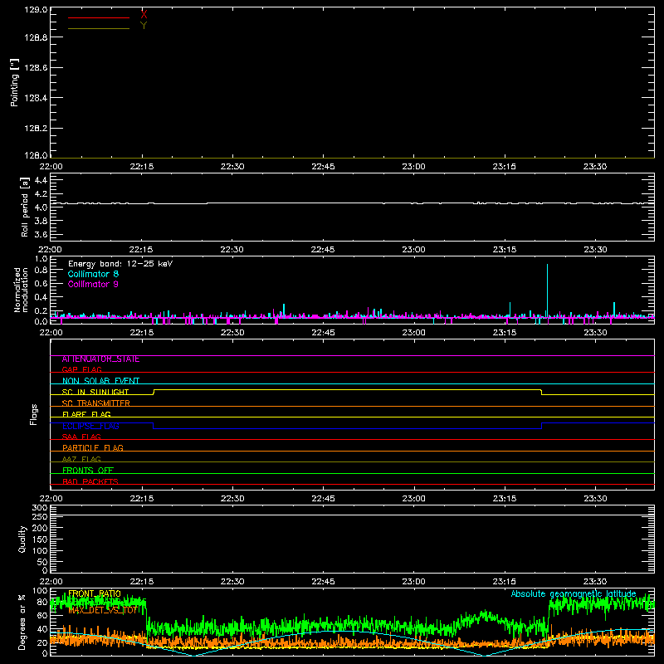Click the FLARE_FLAG label
664x664 pixels.
click(86, 414)
